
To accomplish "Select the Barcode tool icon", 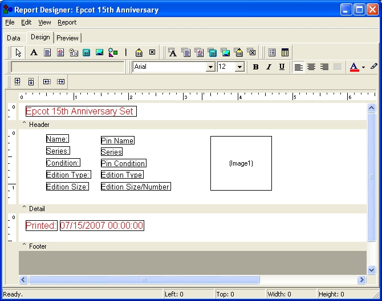I will point(139,52).
